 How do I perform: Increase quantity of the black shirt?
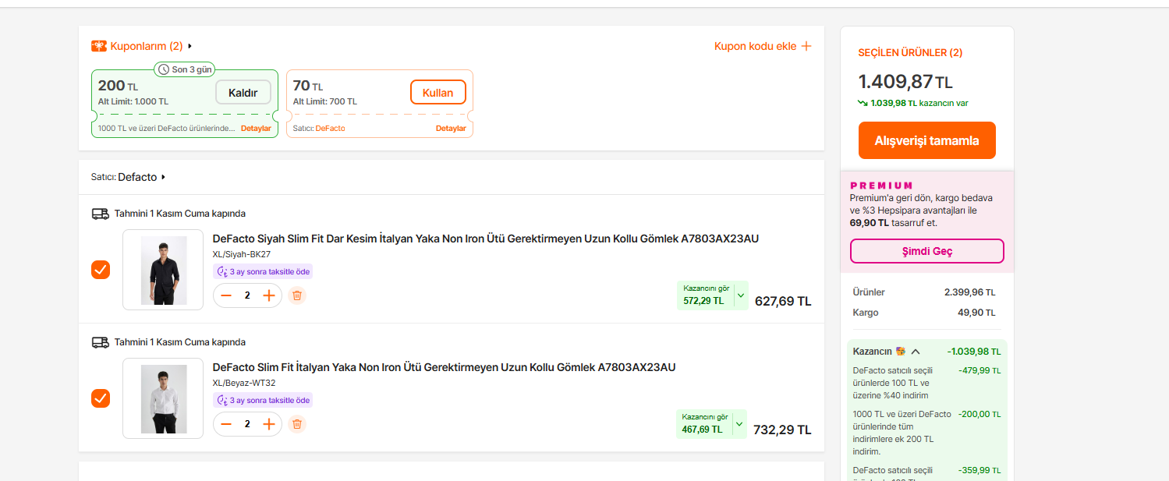click(x=269, y=295)
